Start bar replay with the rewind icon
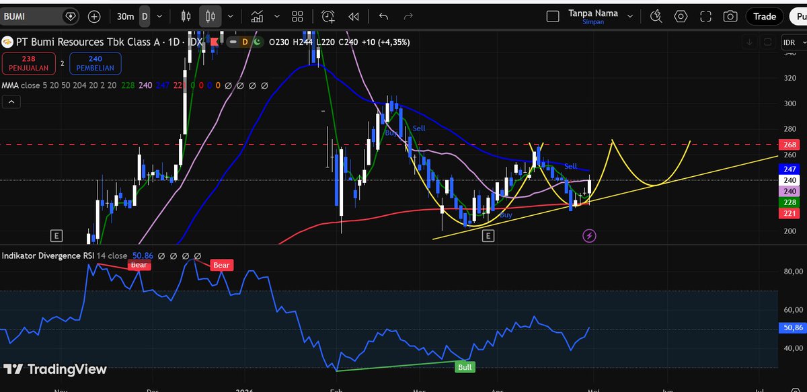Viewport: 807px width, 392px height. click(353, 16)
